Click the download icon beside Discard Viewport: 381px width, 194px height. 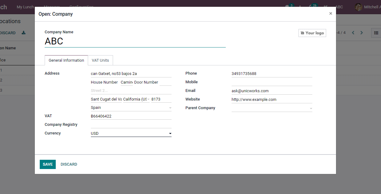(x=24, y=33)
